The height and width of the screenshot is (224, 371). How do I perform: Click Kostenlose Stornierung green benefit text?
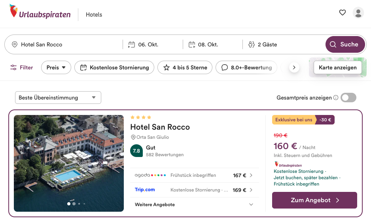point(298,171)
